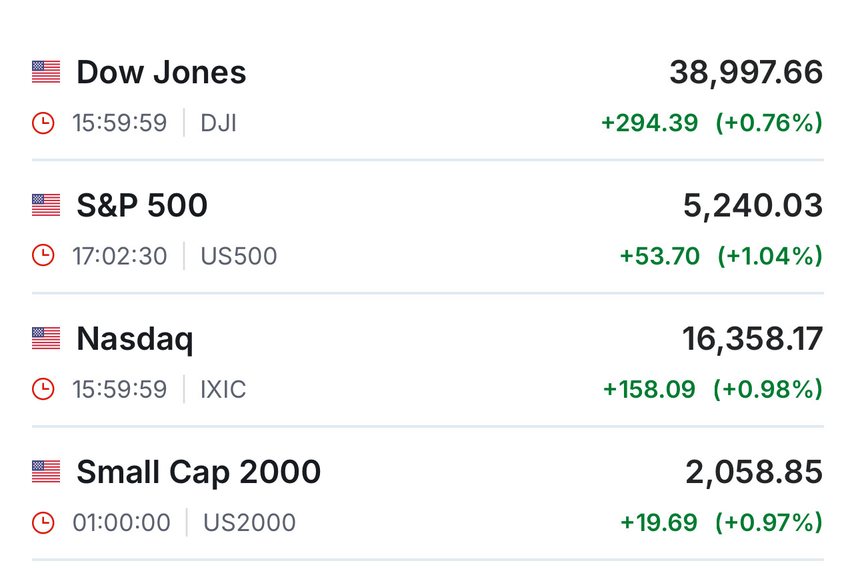Click the DJI ticker symbol
Image resolution: width=856 pixels, height=571 pixels.
coord(219,123)
